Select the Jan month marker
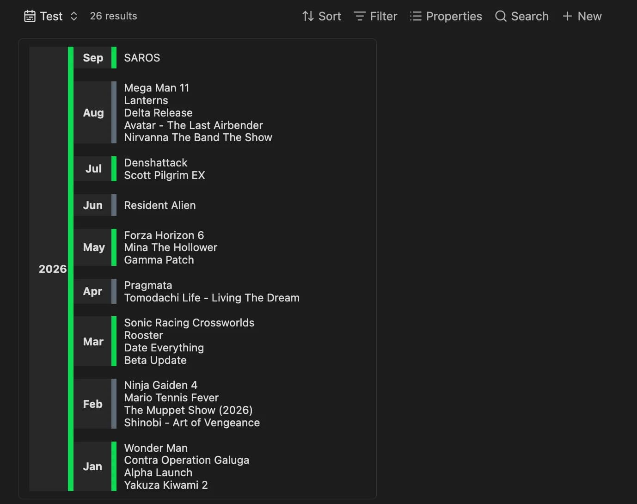 (x=93, y=467)
